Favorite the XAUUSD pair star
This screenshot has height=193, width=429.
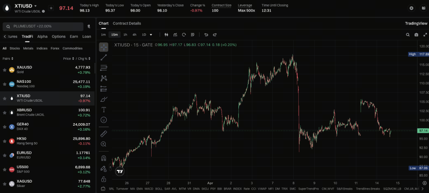click(4, 70)
